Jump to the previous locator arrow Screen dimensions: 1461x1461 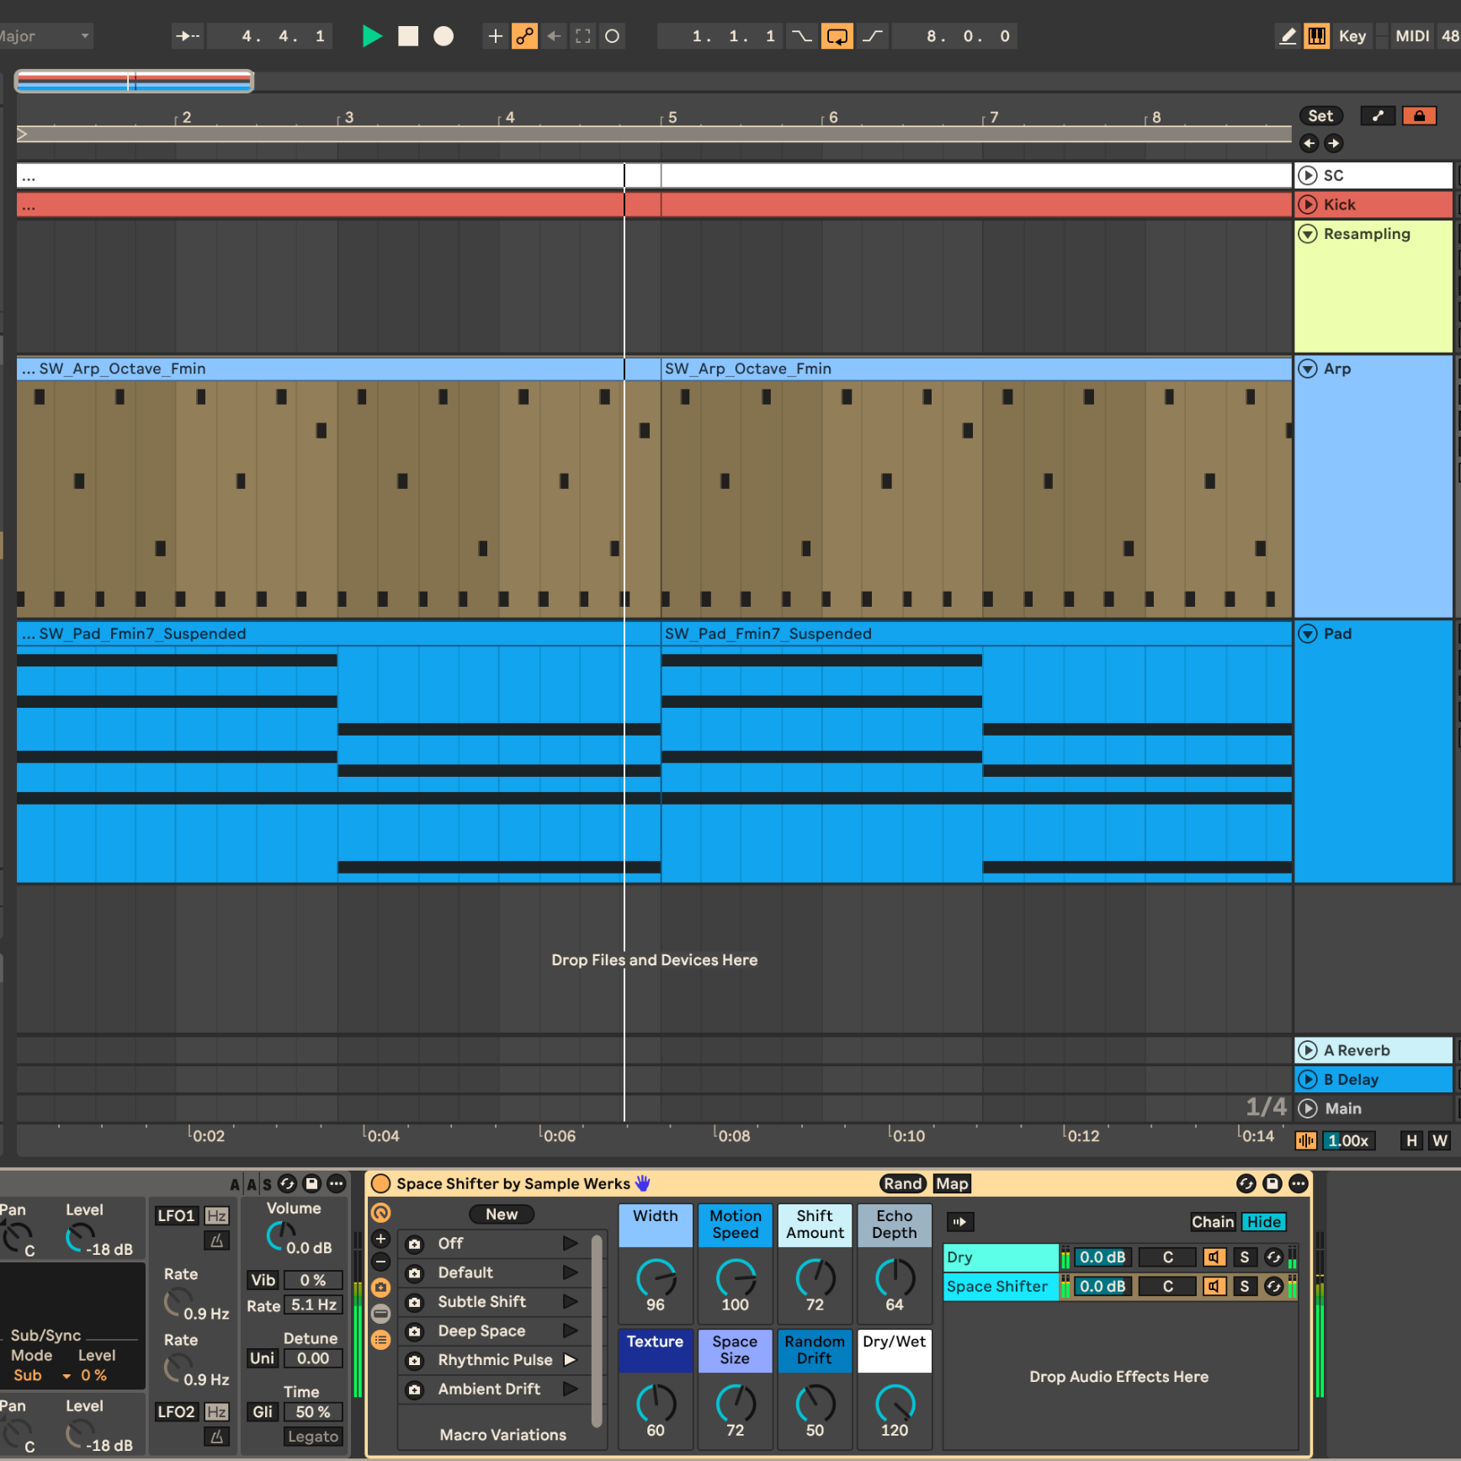(x=1309, y=143)
